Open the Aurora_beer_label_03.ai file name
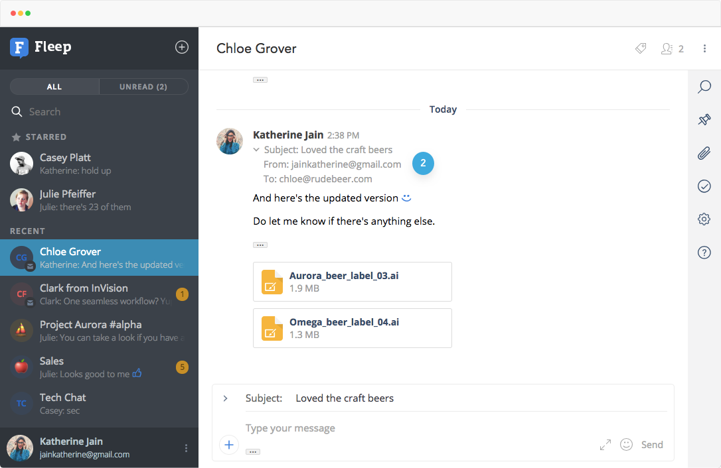 344,276
